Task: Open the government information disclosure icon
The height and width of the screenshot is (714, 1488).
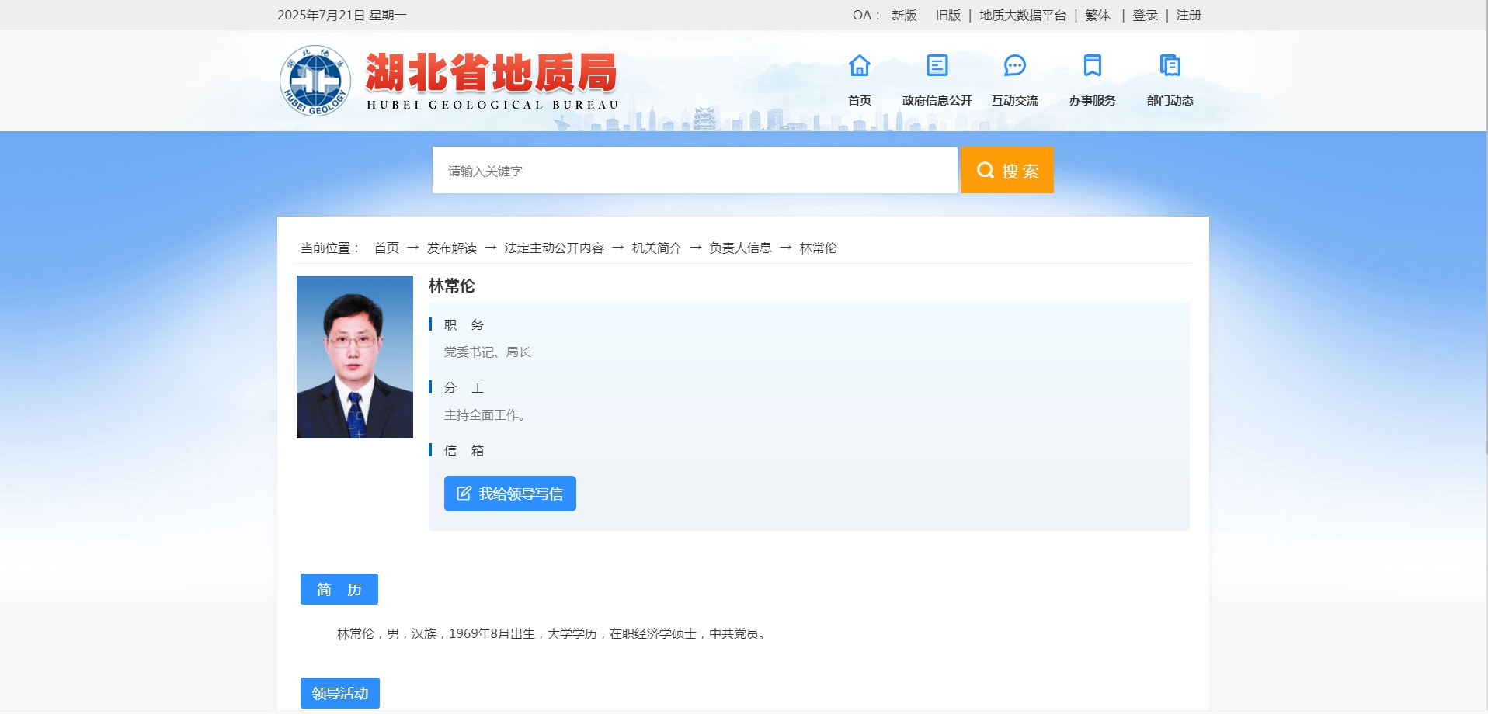Action: (x=937, y=66)
